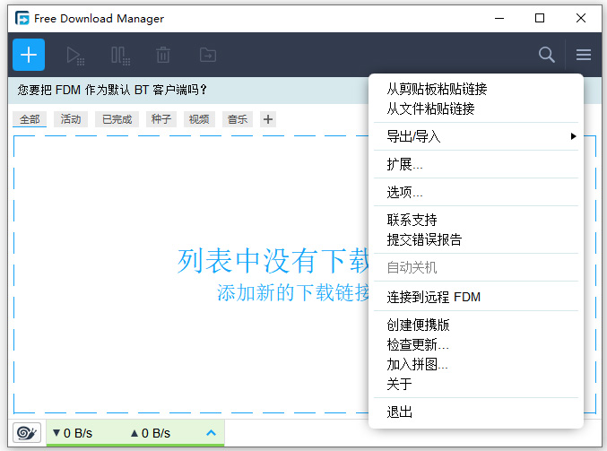Switch to the 视频 tab
Viewport: 607px width, 451px height.
click(x=199, y=119)
